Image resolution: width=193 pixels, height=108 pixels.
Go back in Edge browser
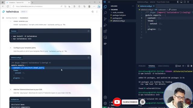coord(3,6)
